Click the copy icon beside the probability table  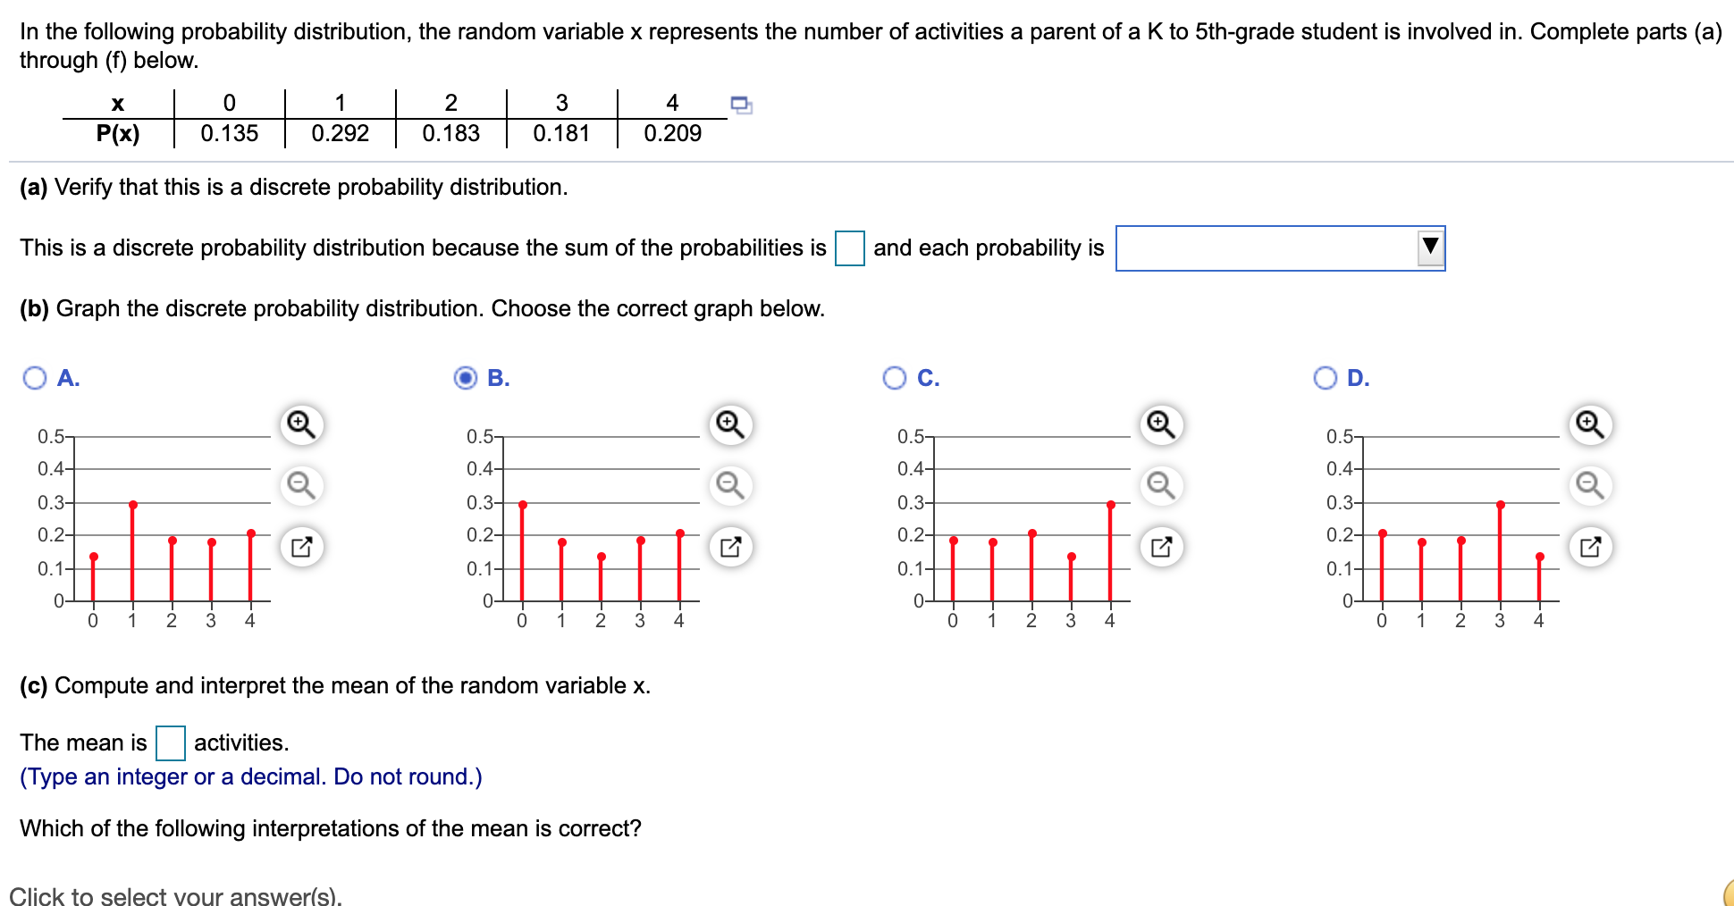point(742,105)
